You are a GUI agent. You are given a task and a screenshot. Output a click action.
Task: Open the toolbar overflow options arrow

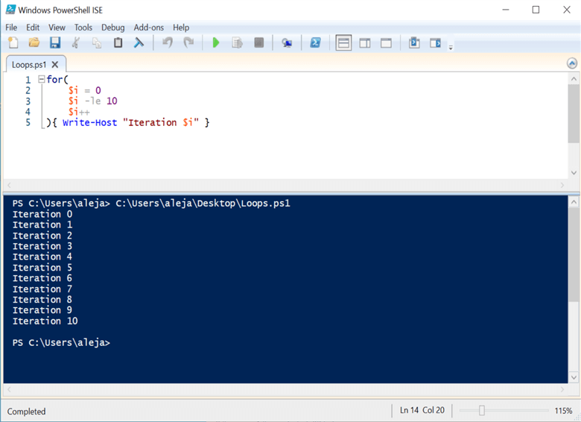click(451, 48)
